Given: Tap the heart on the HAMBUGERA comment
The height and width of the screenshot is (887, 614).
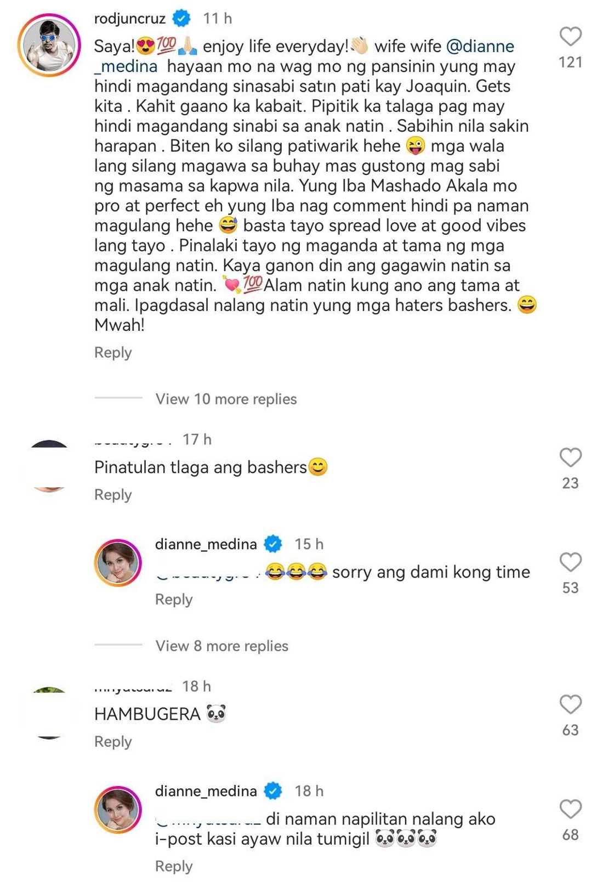Looking at the screenshot, I should coord(570,704).
